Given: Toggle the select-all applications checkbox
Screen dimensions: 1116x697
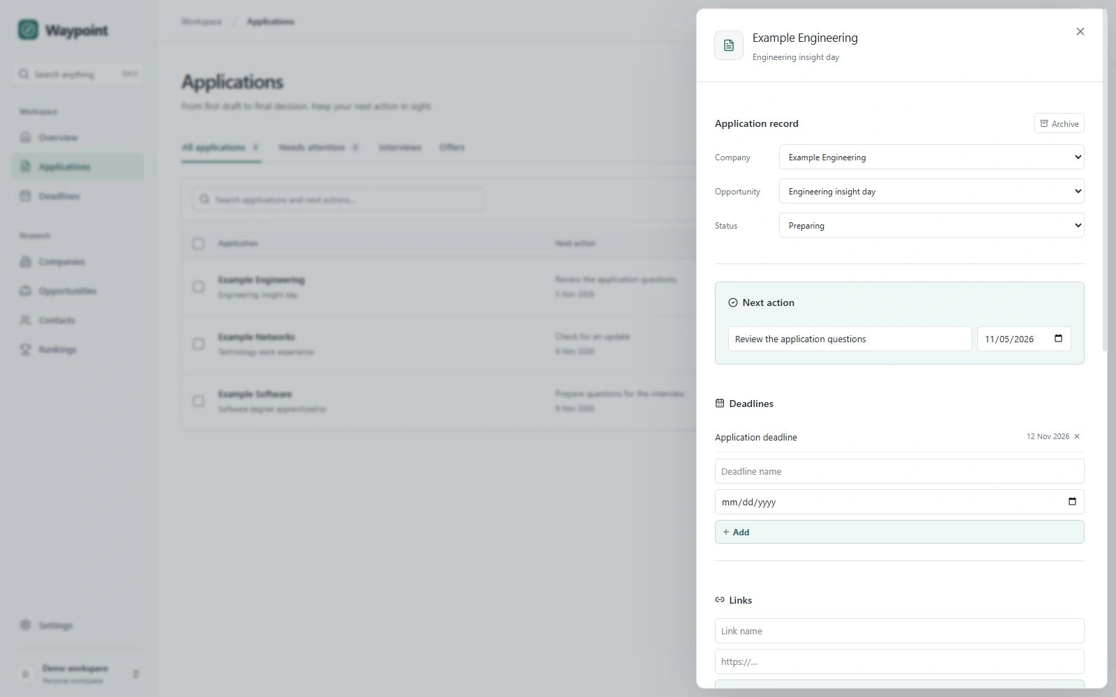Looking at the screenshot, I should [x=198, y=243].
